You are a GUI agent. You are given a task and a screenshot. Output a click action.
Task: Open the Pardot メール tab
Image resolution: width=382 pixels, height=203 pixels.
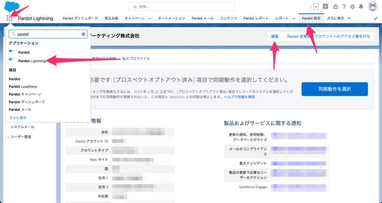coord(203,18)
